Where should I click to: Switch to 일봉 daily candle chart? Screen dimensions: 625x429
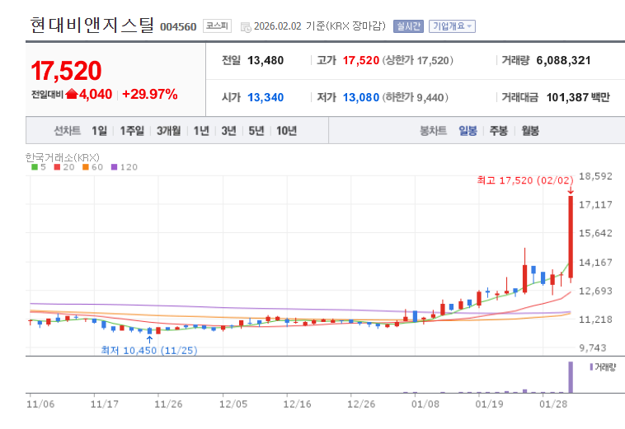pos(468,131)
